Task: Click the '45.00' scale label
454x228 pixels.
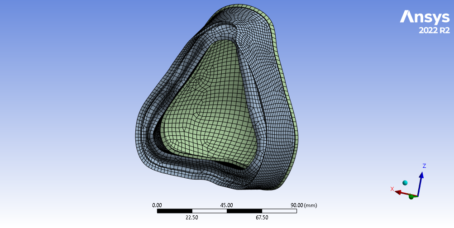Action: click(x=226, y=205)
